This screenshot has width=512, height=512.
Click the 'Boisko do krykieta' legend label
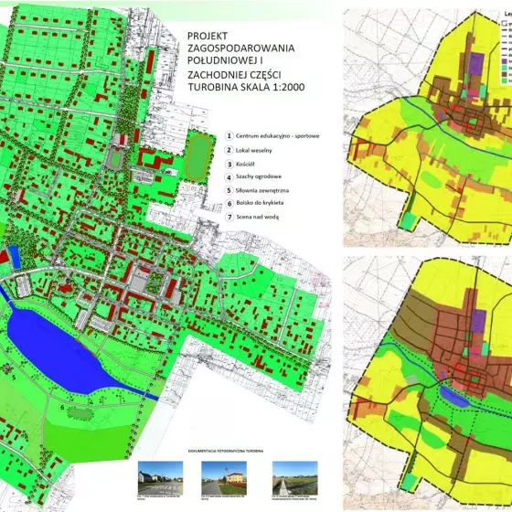(x=260, y=203)
